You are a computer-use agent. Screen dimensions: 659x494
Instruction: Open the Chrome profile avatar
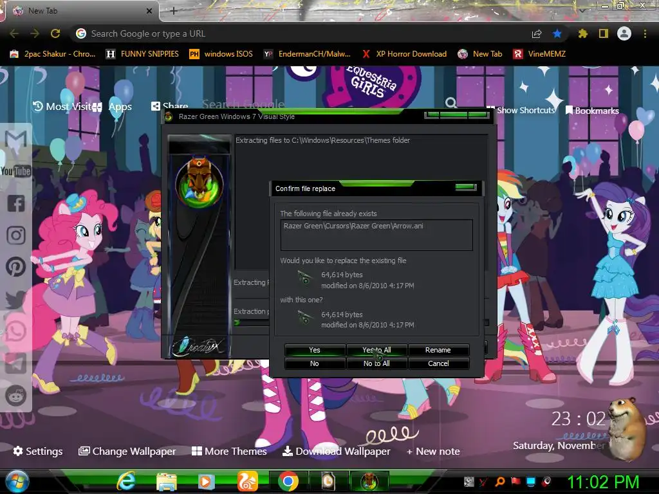click(x=624, y=33)
